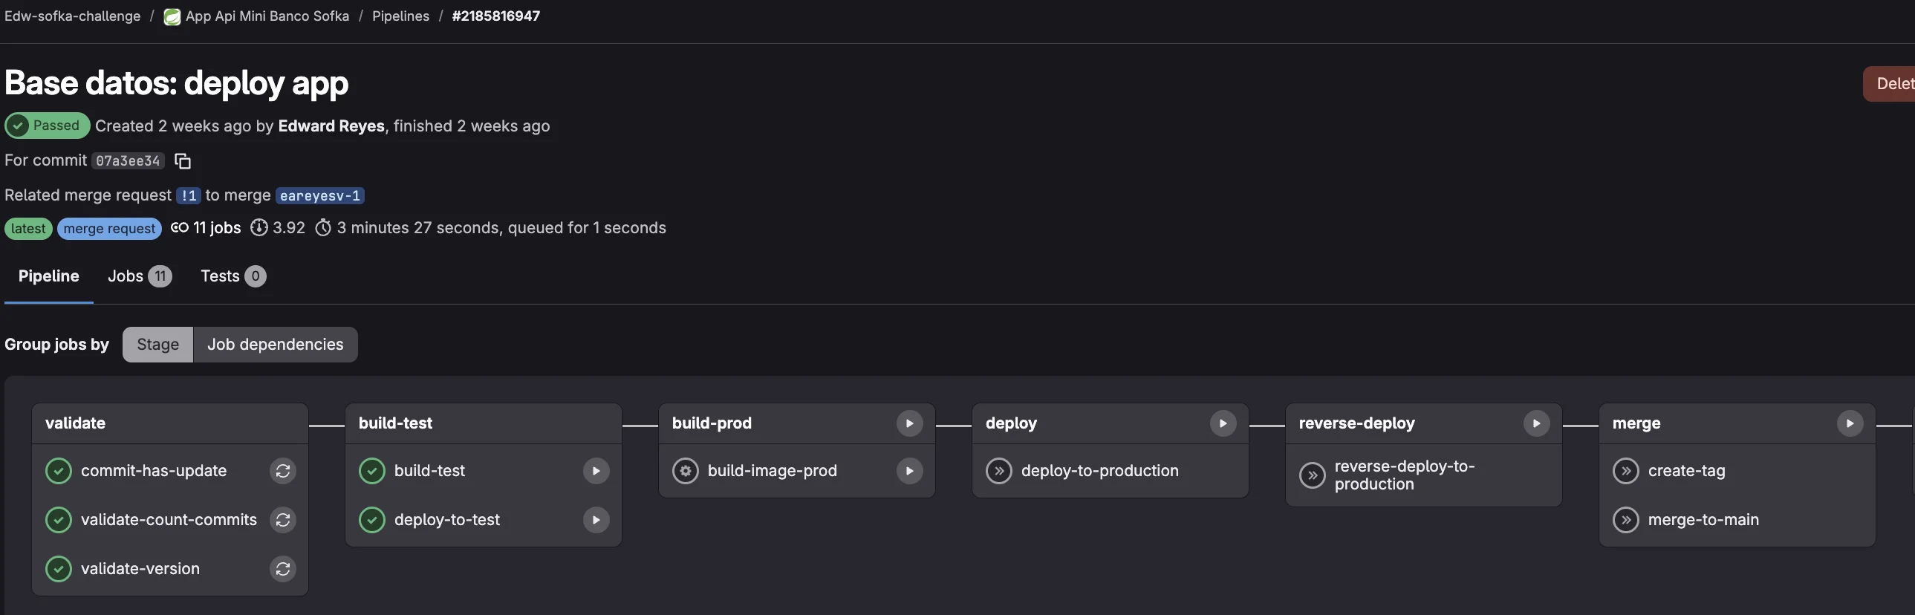1915x615 pixels.
Task: Retry the validate-count-commits job
Action: 282,520
